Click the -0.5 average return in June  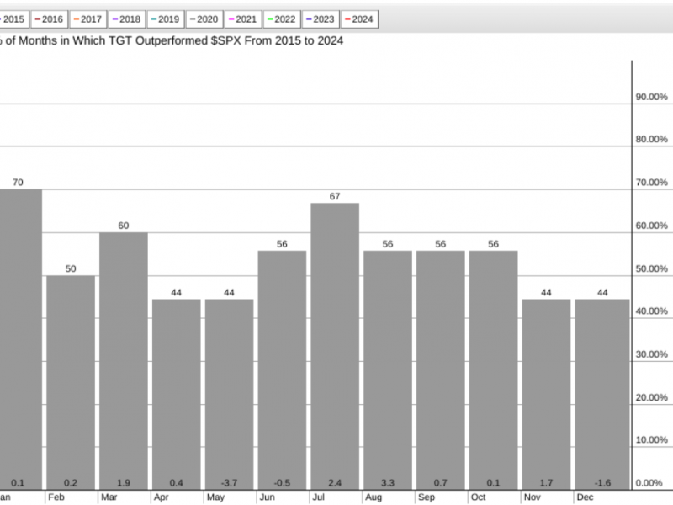point(282,483)
